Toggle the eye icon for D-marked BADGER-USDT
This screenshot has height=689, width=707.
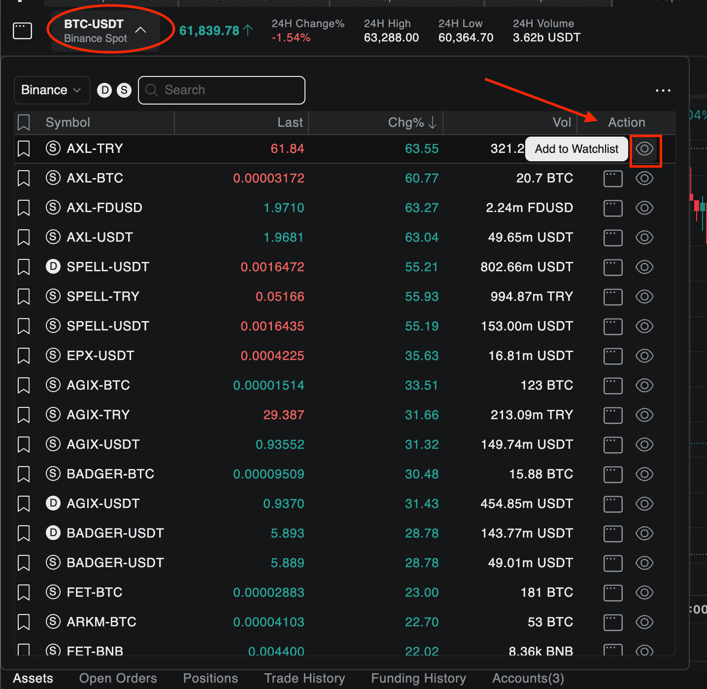click(644, 533)
